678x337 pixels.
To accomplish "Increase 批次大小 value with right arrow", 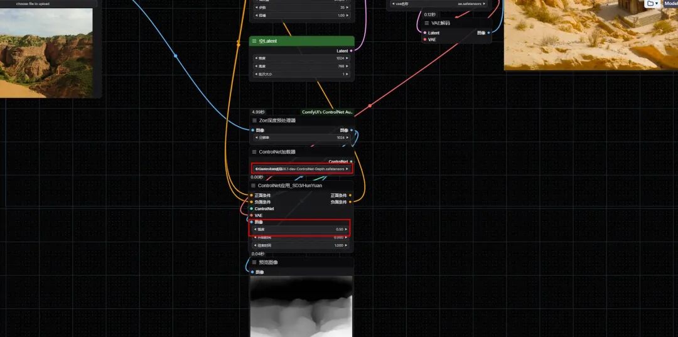I will pyautogui.click(x=347, y=74).
